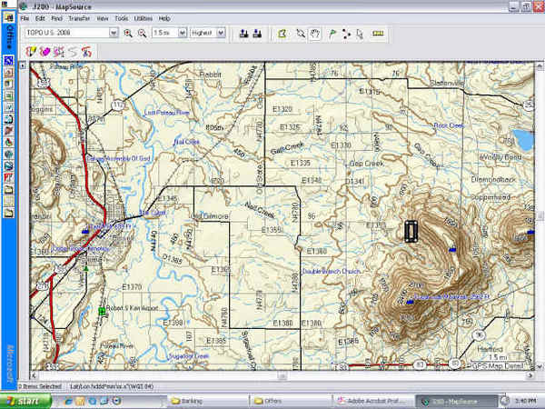Click the Sugarloaf Mountain summit marker
Screen dimensions: 545x409
click(x=410, y=302)
